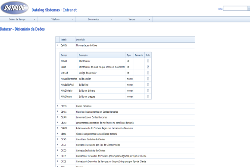This screenshot has width=250, height=167.
Task: Expand the ClCCP row
Action: coord(58,156)
